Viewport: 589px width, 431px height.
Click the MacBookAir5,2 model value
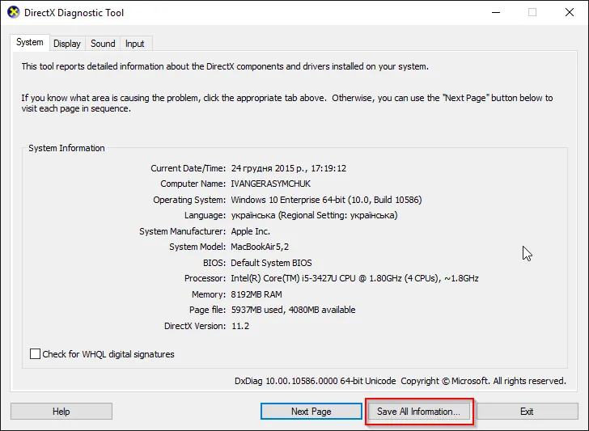[x=260, y=247]
